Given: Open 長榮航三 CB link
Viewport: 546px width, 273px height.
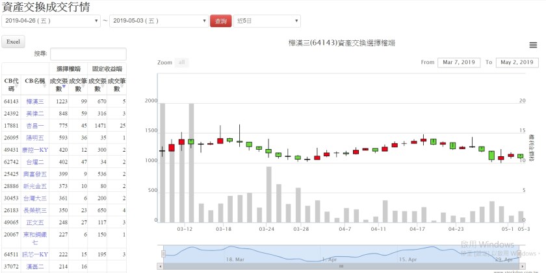Looking at the screenshot, I should [x=35, y=211].
